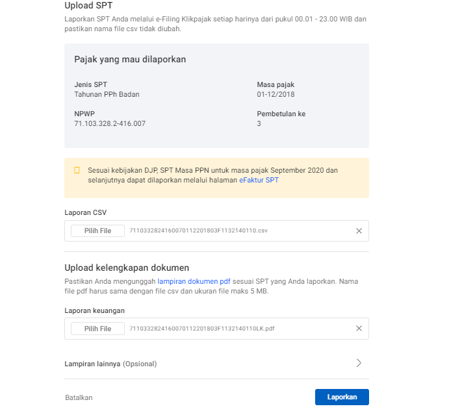Click the uploaded .csv file name
The width and height of the screenshot is (449, 413).
point(199,231)
